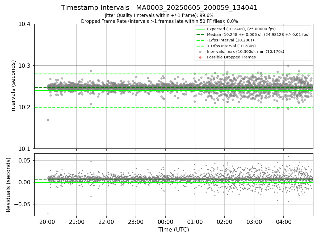Click the 22:00 time tick label
The width and height of the screenshot is (319, 239).
[106, 221]
